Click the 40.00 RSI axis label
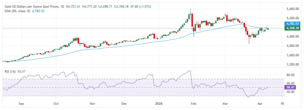304x110 pixels. tap(290, 92)
